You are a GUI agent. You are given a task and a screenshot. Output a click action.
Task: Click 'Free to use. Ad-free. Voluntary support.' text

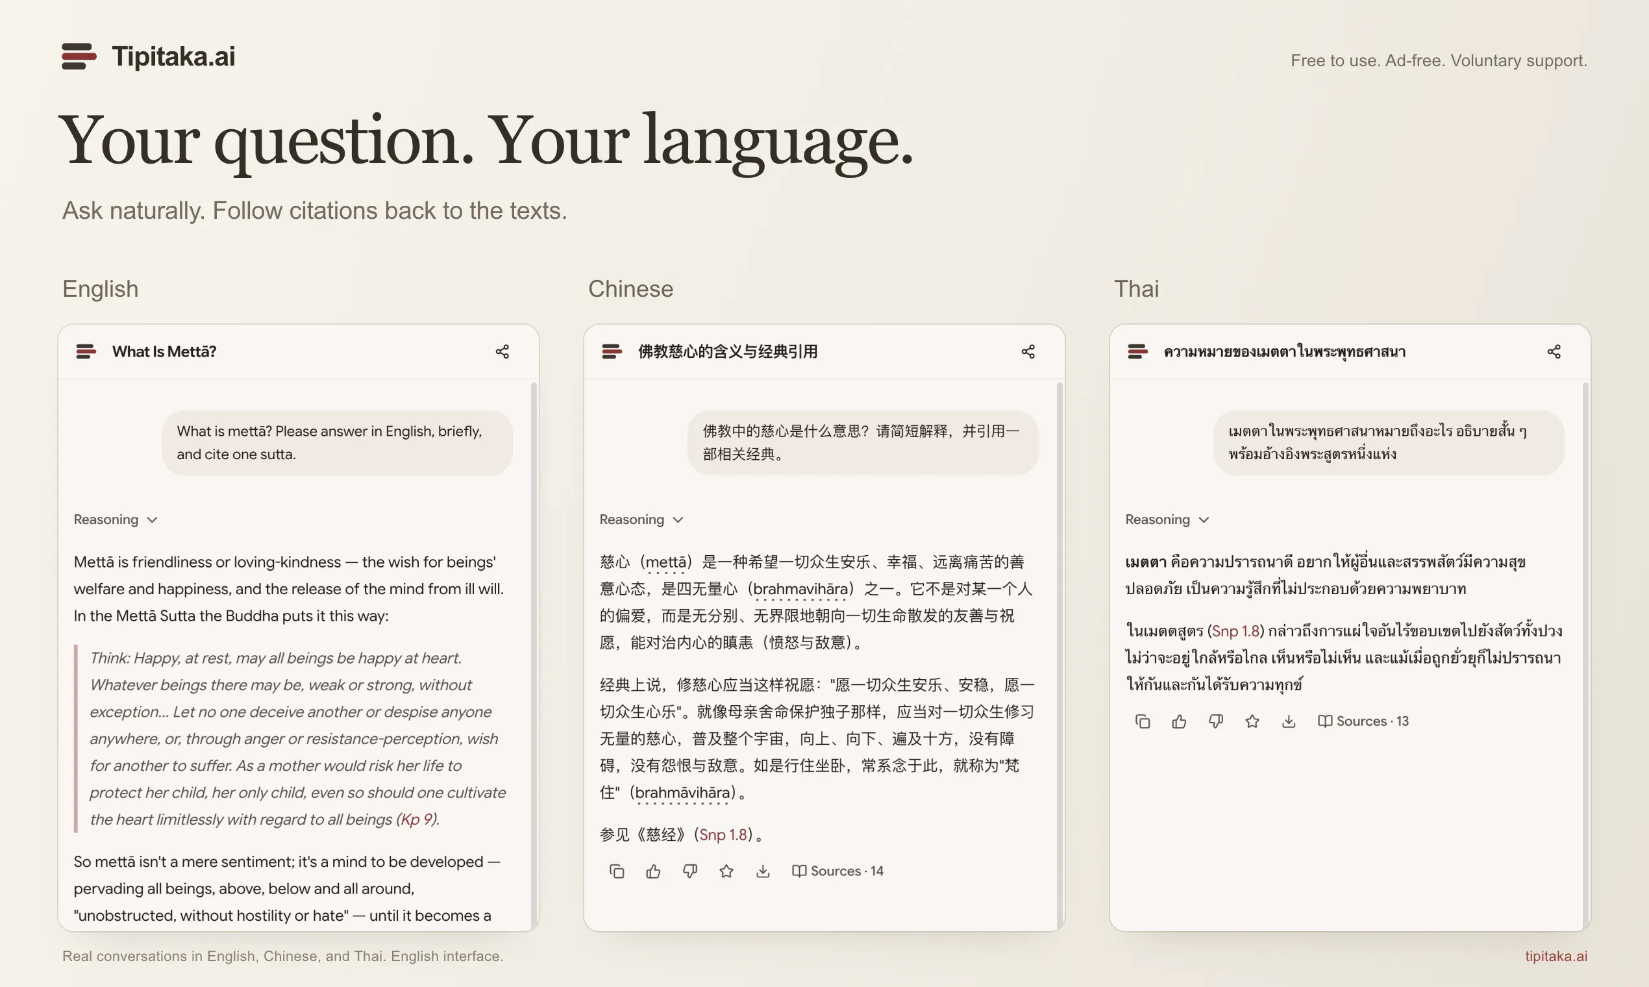pos(1439,60)
